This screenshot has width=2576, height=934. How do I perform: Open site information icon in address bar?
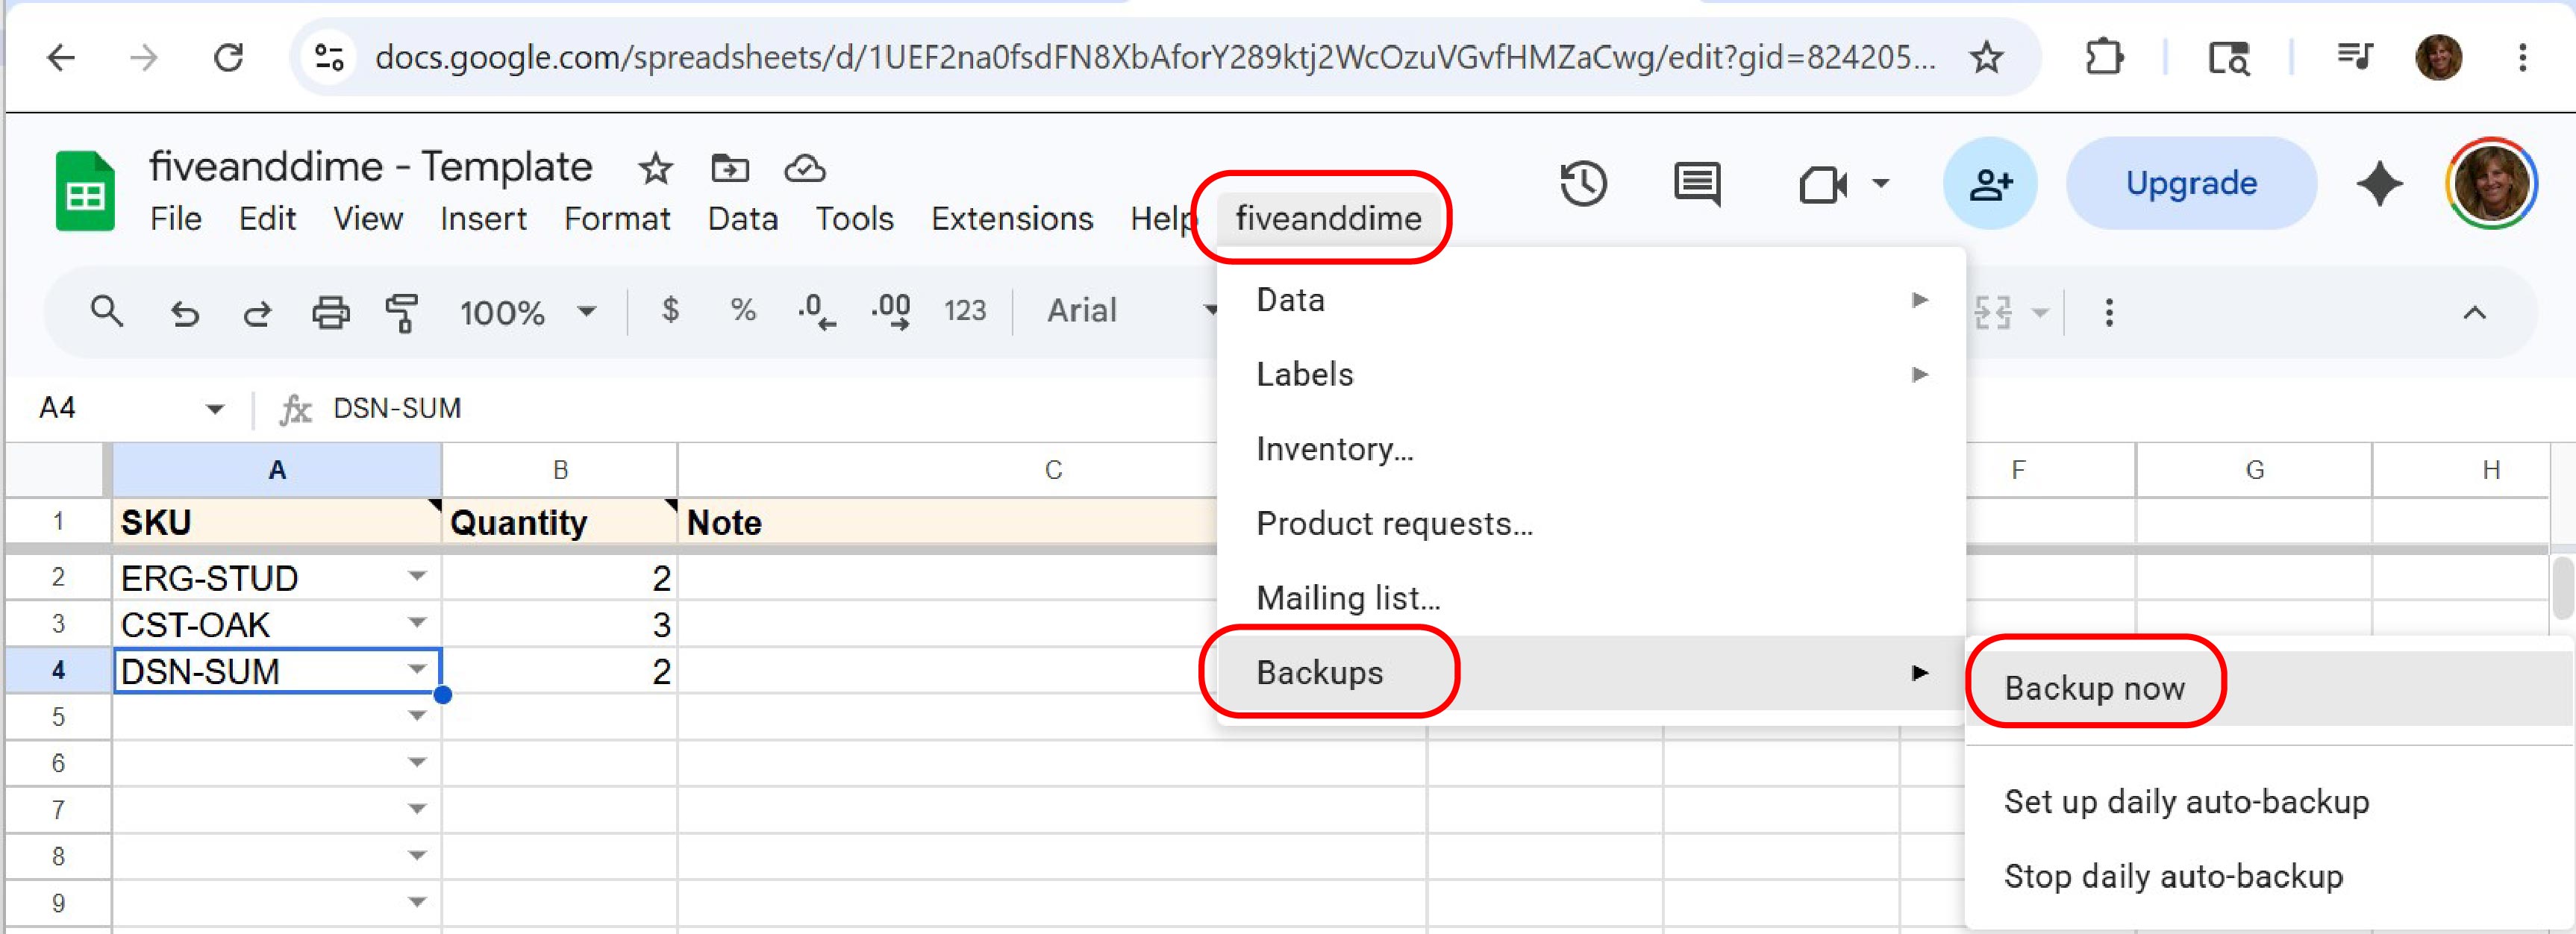click(x=329, y=57)
